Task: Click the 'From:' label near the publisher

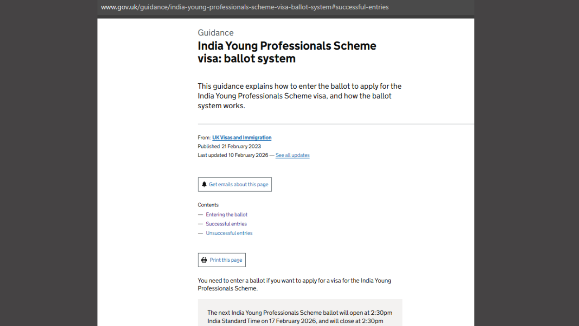Action: tap(203, 138)
